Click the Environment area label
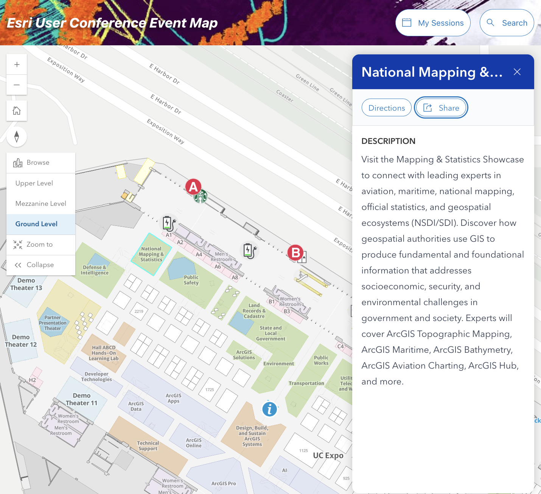The width and height of the screenshot is (541, 494). [279, 364]
